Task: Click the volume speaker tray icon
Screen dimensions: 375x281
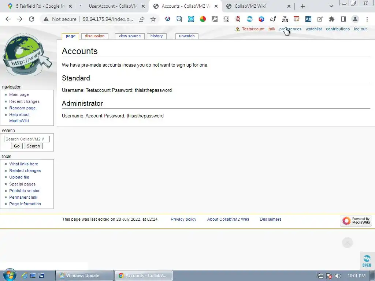Action: tap(338, 276)
